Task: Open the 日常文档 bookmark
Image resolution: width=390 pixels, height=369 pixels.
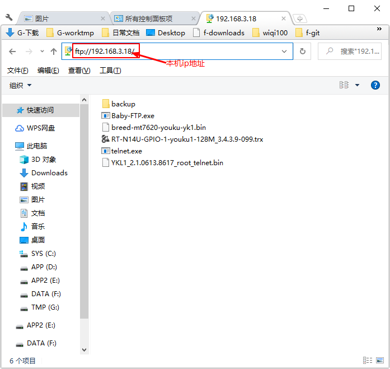Action: 120,32
